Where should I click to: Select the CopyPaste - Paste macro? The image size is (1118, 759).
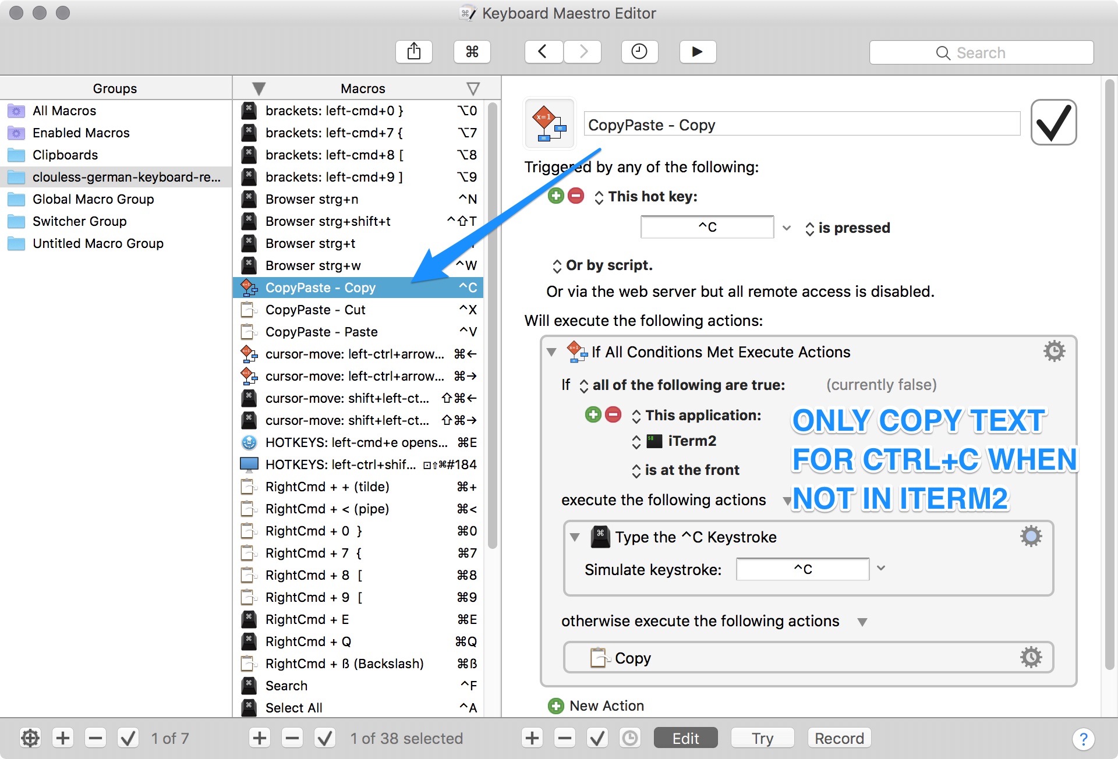(321, 332)
